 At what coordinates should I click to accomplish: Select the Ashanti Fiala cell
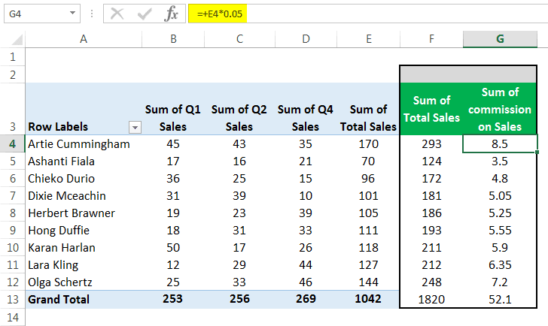pyautogui.click(x=84, y=161)
